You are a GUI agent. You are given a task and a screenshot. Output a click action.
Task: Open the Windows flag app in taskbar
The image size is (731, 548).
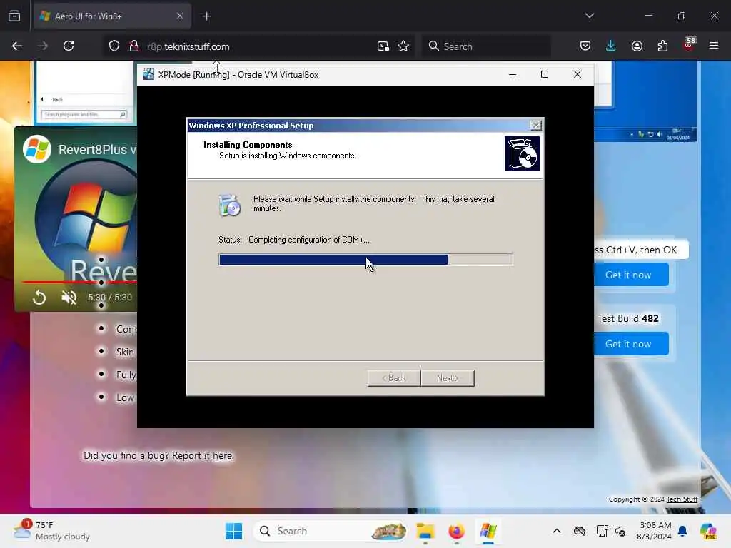click(488, 531)
